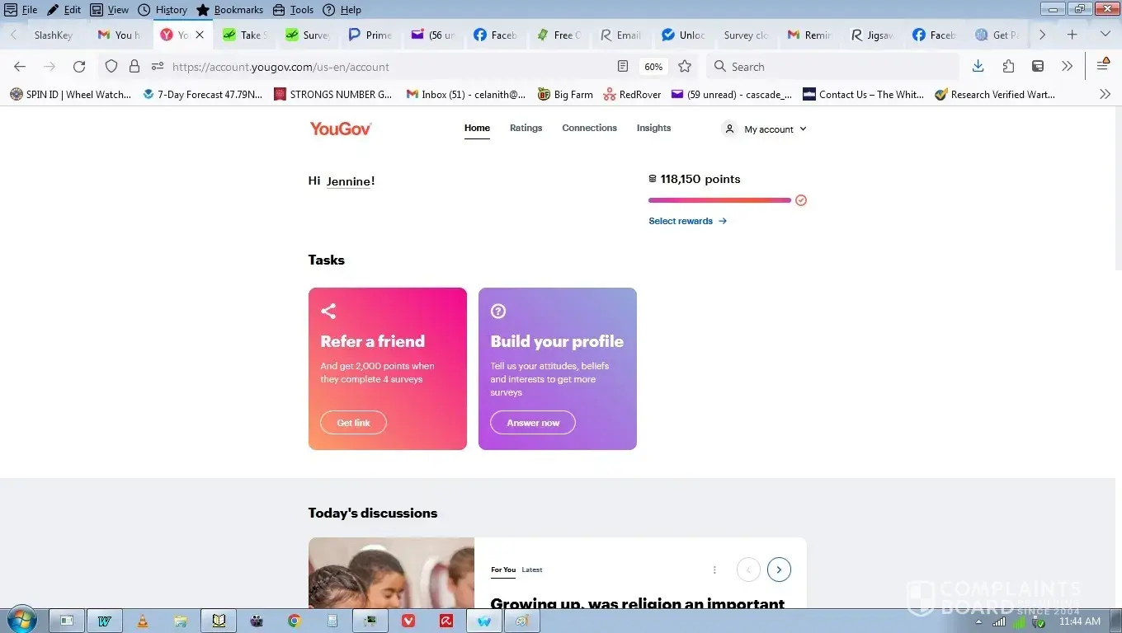
Task: Open the Bookmarks menu in menu bar
Action: pyautogui.click(x=230, y=10)
